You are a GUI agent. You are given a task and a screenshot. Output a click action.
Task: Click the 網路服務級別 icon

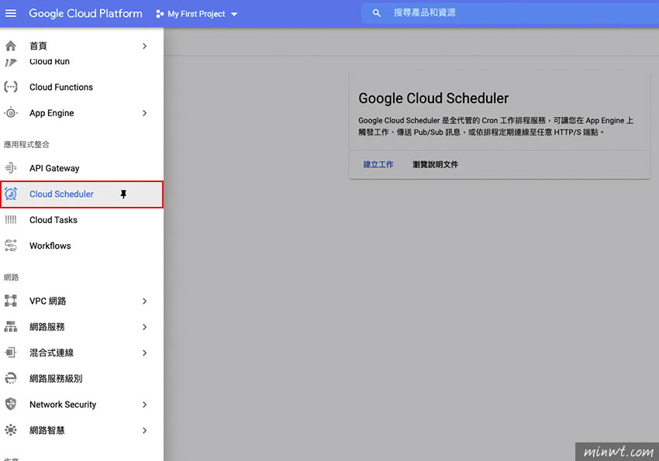(x=11, y=378)
